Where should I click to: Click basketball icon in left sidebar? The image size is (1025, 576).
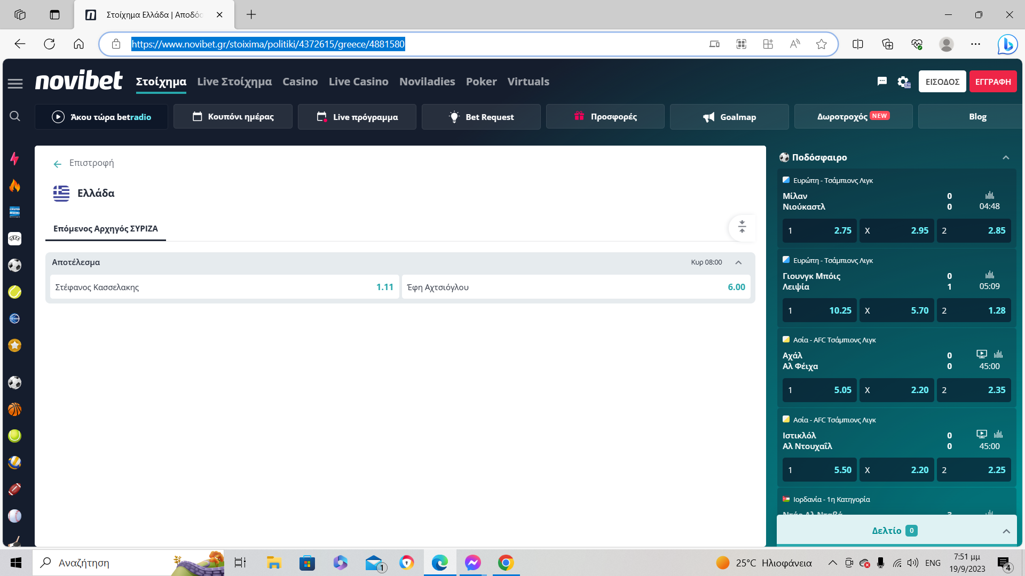14,409
